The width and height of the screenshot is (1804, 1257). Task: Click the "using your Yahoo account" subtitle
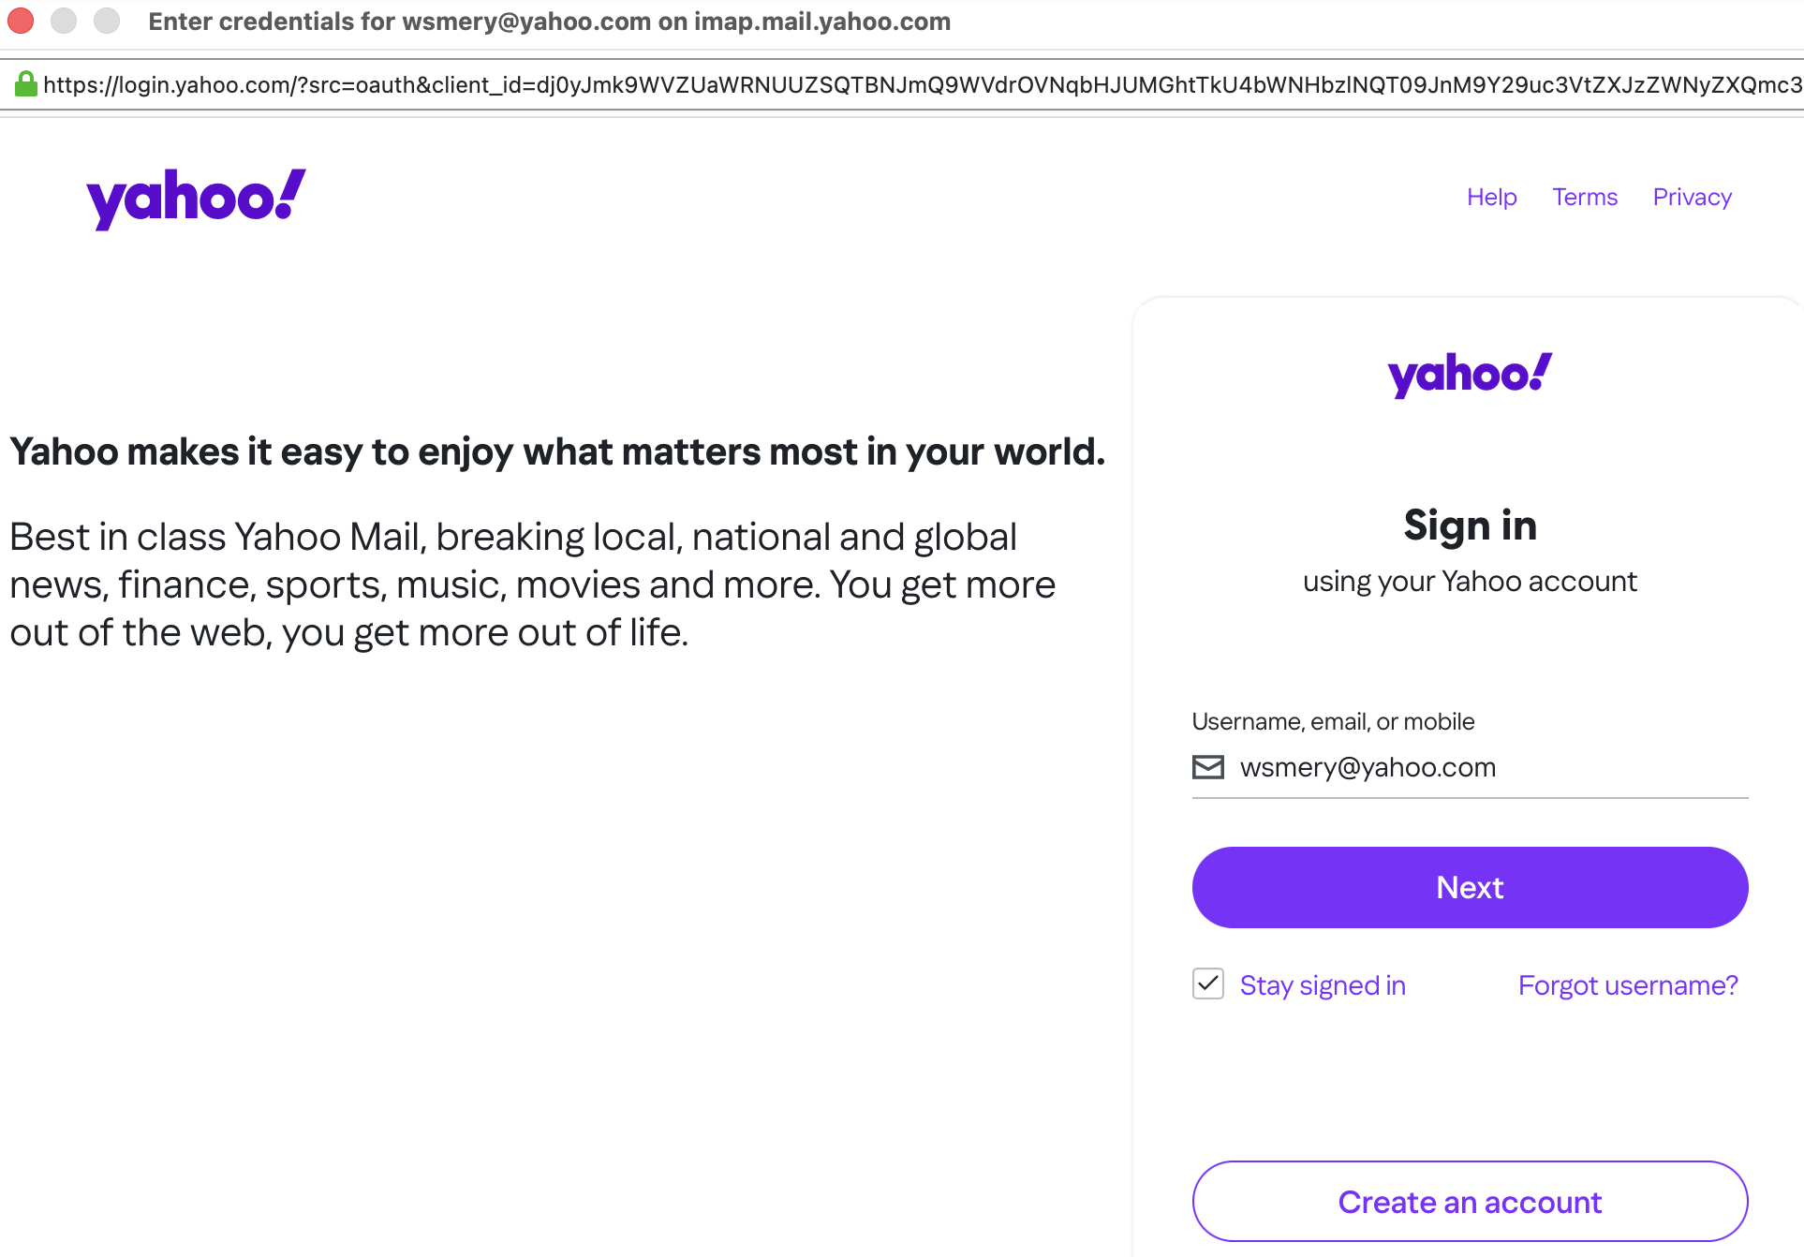(x=1470, y=582)
